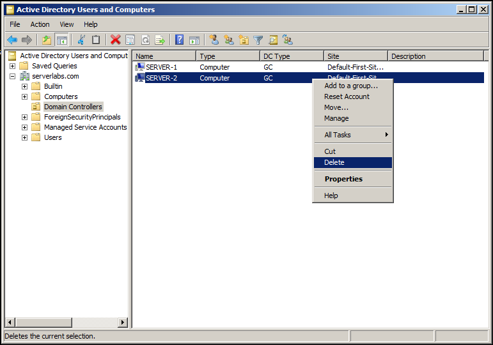The image size is (493, 345).
Task: Expand the Saved Queries node
Action: (x=12, y=66)
